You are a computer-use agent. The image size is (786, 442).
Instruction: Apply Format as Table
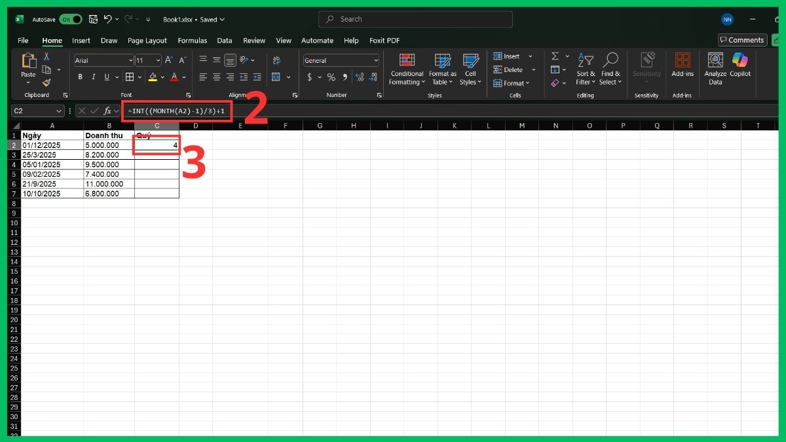pos(442,70)
